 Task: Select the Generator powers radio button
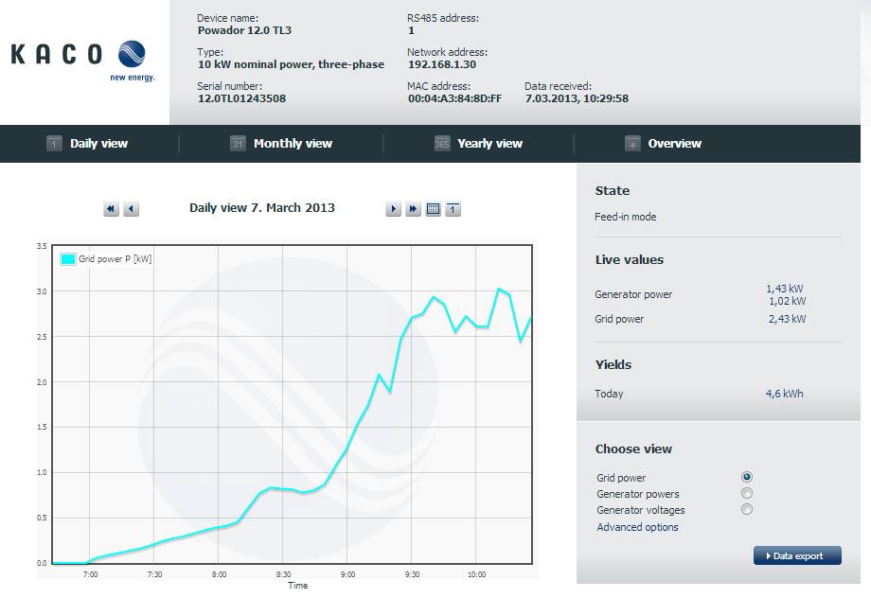tap(747, 494)
